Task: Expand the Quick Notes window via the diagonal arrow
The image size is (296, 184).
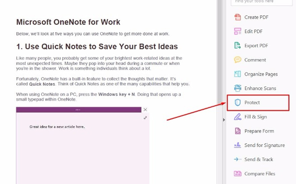Action: coord(145,118)
